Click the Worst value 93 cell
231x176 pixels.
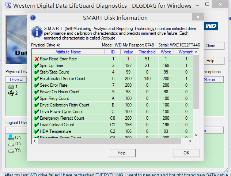(166, 131)
